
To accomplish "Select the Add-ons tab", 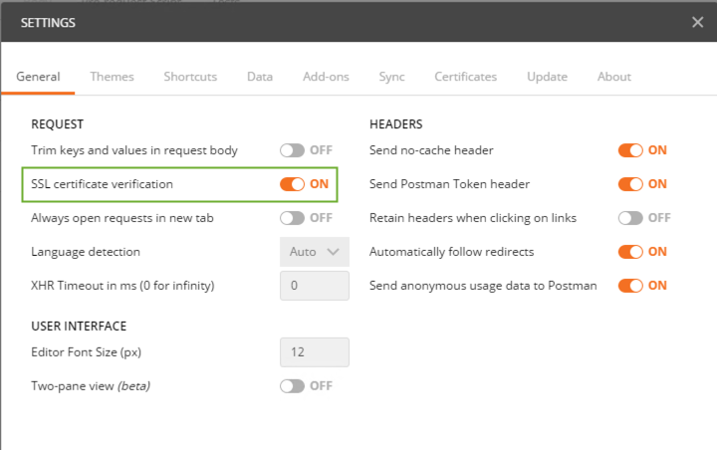I will (326, 77).
